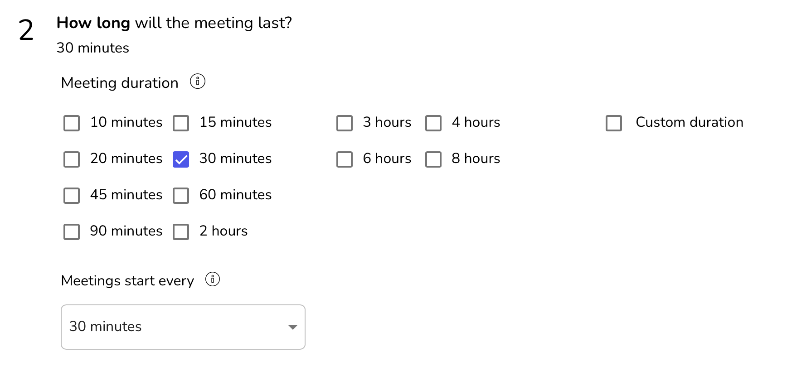Click the How long will the meeting last heading

(174, 23)
